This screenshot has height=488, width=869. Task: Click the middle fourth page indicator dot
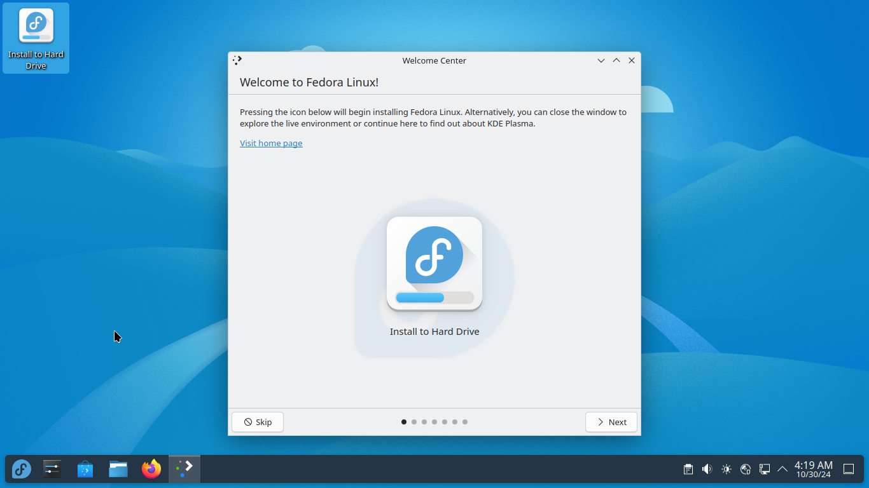pyautogui.click(x=434, y=422)
